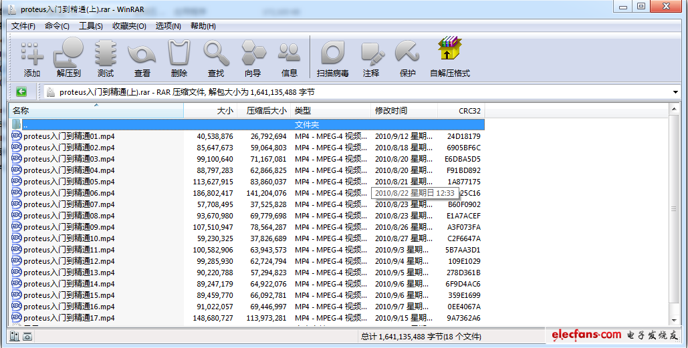Click the drive icon in status bar
The image size is (688, 348).
click(15, 336)
